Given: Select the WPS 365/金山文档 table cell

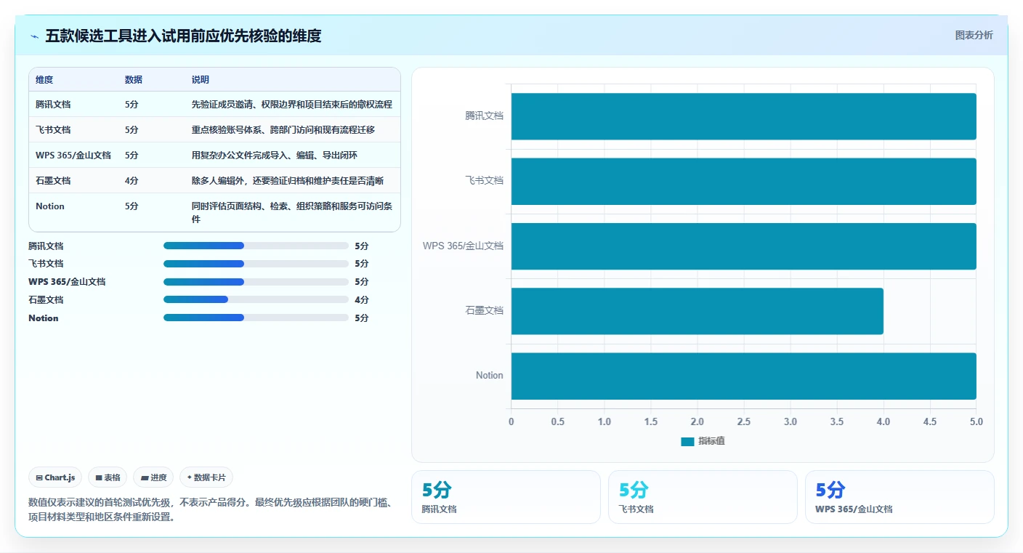Looking at the screenshot, I should coord(73,155).
